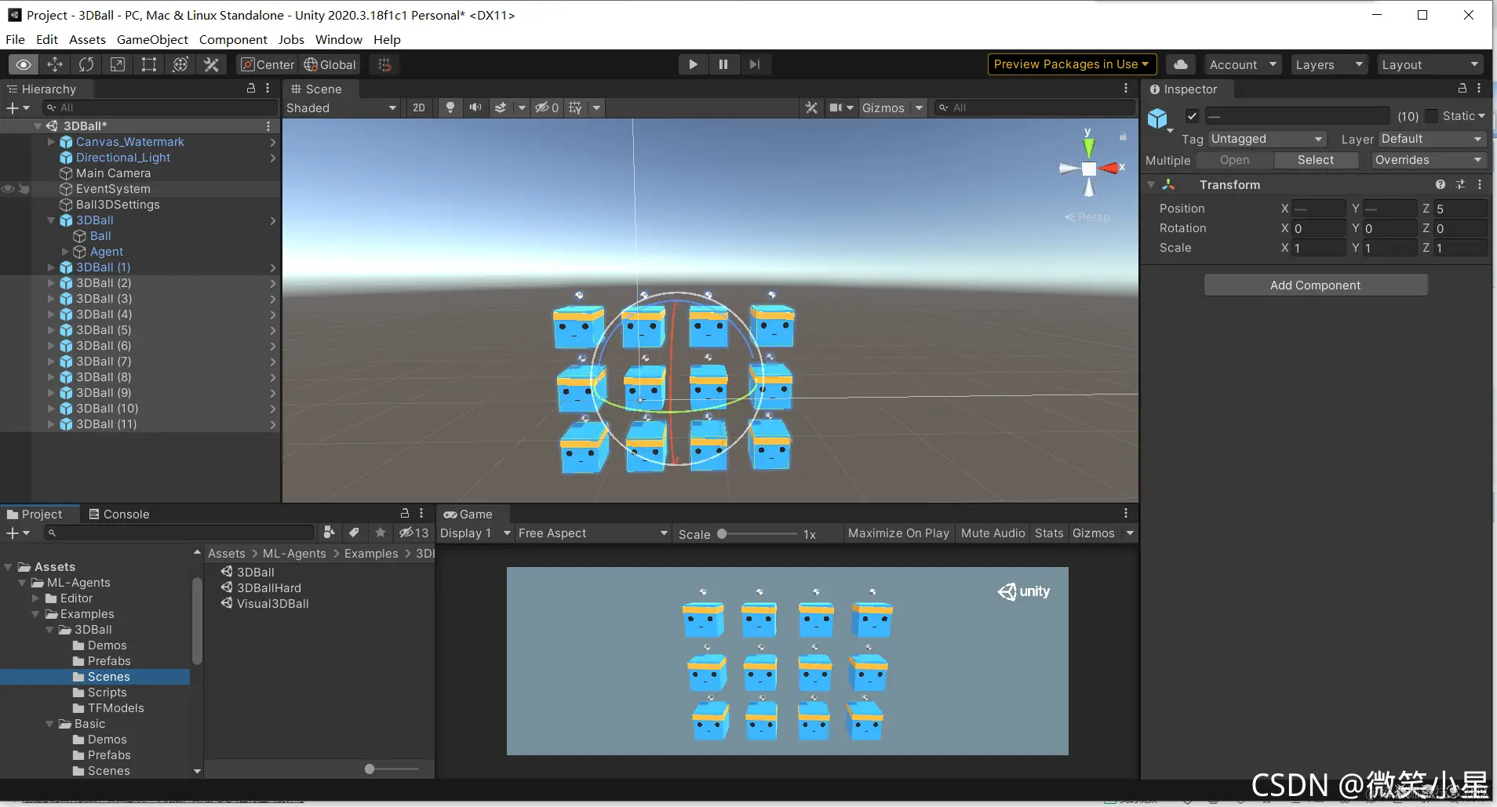Screen dimensions: 1497x807
Task: Lock the Hierarchy panel
Action: click(251, 89)
